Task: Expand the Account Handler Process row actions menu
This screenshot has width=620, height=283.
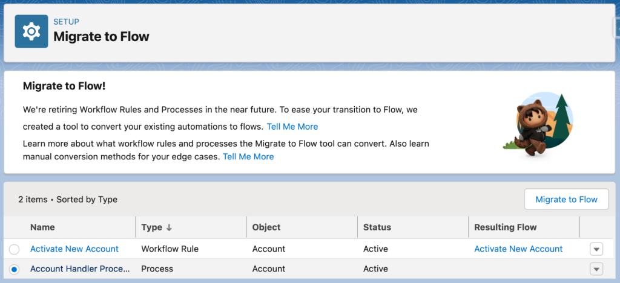Action: 596,269
